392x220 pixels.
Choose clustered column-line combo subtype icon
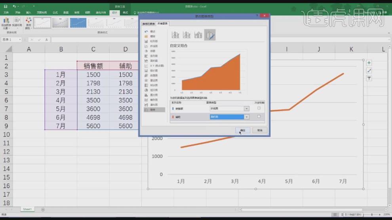(175, 35)
